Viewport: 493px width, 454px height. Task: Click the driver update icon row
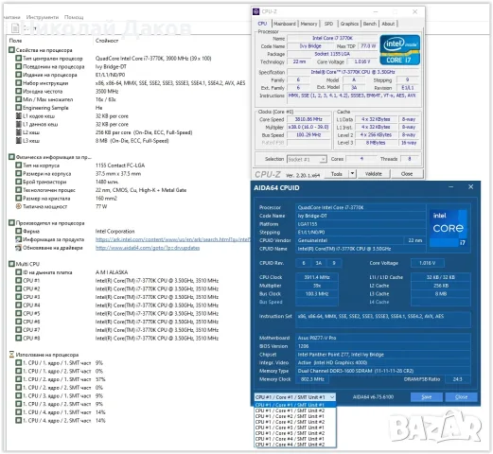pyautogui.click(x=19, y=248)
